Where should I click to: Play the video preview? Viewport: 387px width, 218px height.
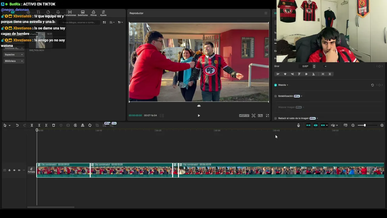coord(199,116)
